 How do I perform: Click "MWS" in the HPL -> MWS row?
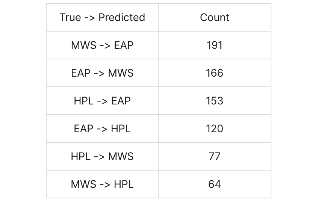pyautogui.click(x=121, y=156)
